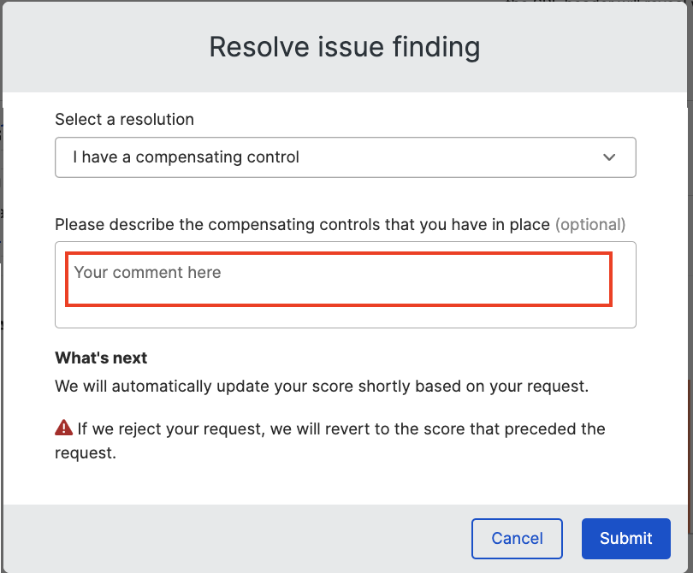Click the Resolve issue finding title

[x=345, y=47]
